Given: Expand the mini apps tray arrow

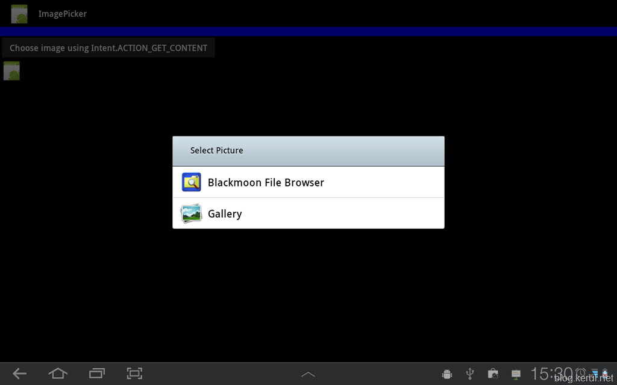Looking at the screenshot, I should (308, 374).
